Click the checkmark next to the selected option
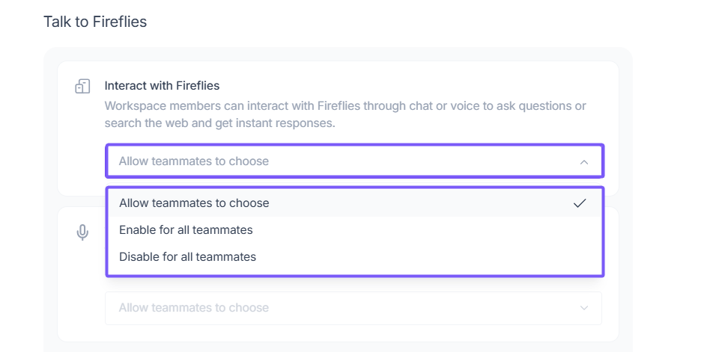The height and width of the screenshot is (352, 716). click(579, 203)
